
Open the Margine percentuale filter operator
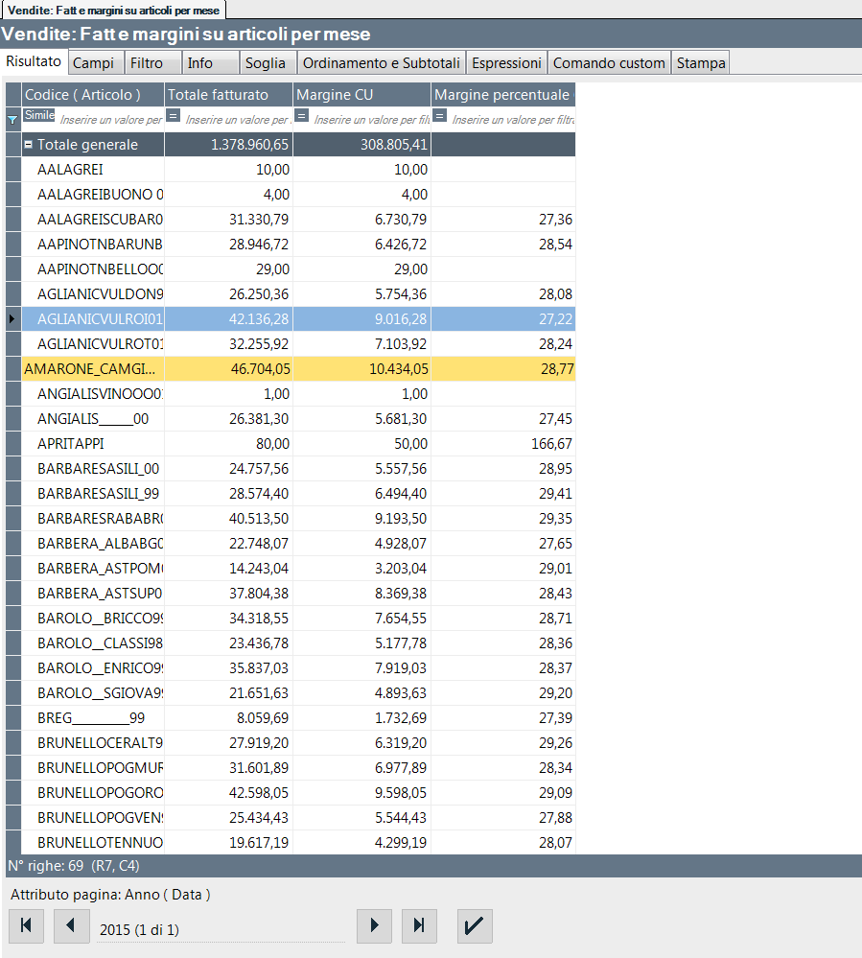point(439,116)
